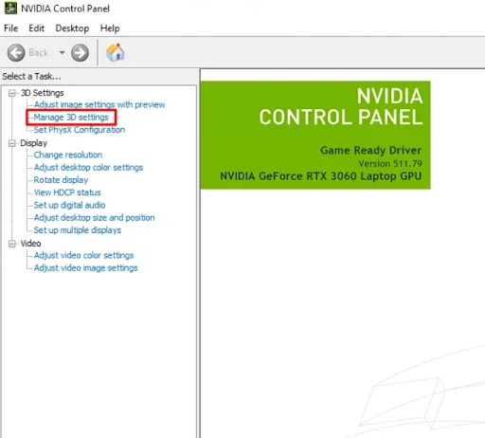Collapse the Video tree node
The height and width of the screenshot is (438, 485).
coord(12,244)
